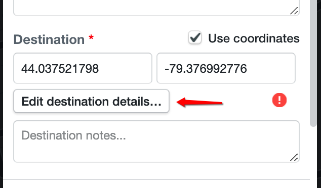321x188 pixels.
Task: Grab the Destination notes resize handle
Action: pyautogui.click(x=294, y=158)
